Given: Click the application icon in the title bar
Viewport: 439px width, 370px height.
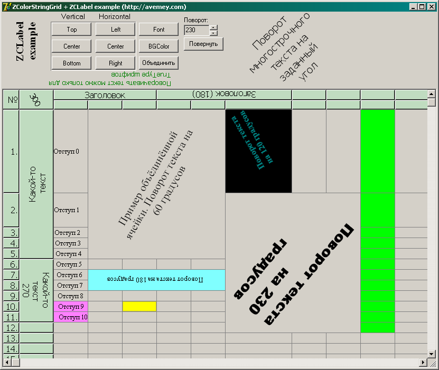Looking at the screenshot, I should pyautogui.click(x=6, y=7).
